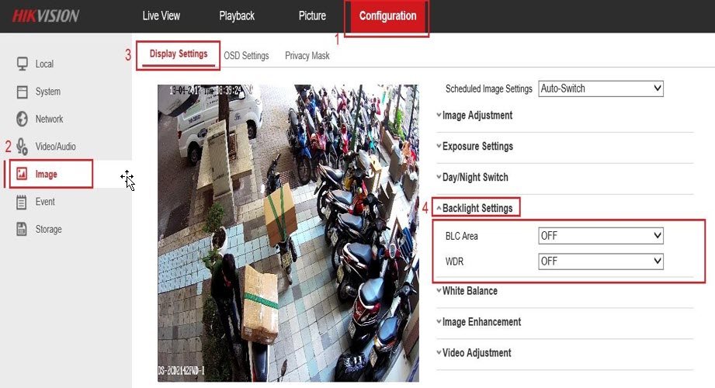Click the Video/Audio microphone icon
715x388 pixels.
(22, 147)
